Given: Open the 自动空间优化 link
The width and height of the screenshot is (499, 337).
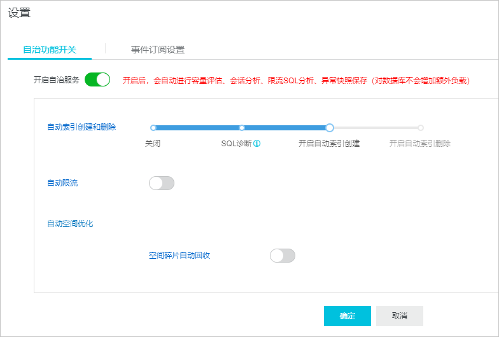Looking at the screenshot, I should point(70,224).
